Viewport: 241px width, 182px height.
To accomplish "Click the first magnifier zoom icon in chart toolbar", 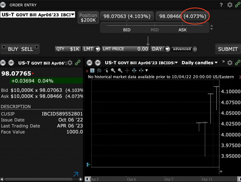I will click(113, 70).
